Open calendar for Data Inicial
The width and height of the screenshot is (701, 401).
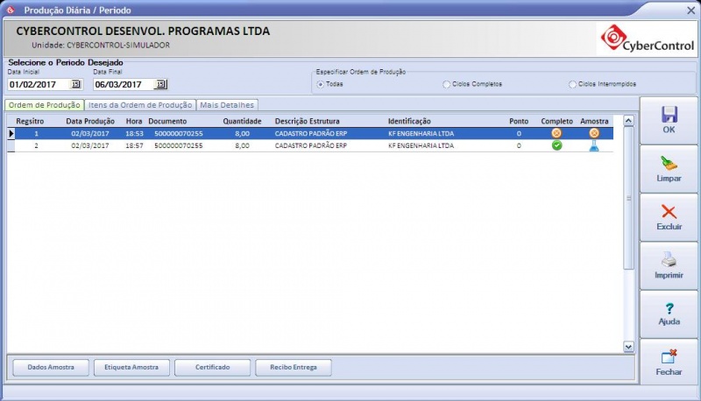point(75,84)
